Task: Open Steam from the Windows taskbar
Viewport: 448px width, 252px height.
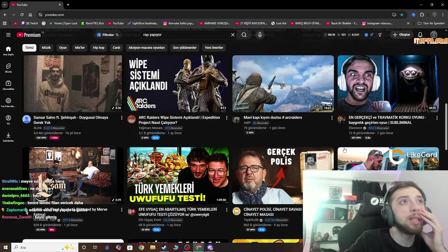Action: click(164, 247)
